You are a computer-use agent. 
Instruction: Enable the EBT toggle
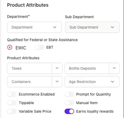pos(40,47)
